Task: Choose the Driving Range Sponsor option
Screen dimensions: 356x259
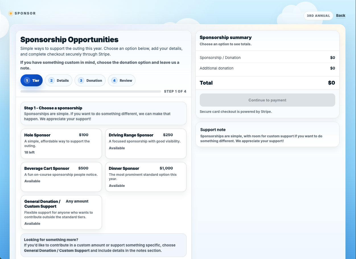Action: [146, 144]
